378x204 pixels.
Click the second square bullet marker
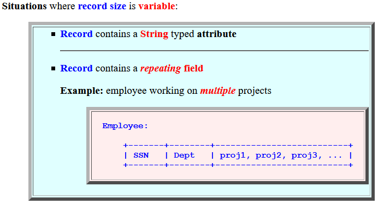click(54, 69)
